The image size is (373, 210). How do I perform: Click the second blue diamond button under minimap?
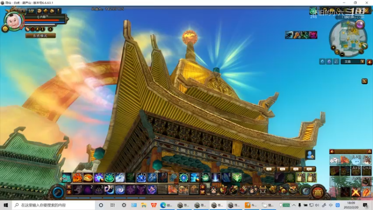pos(329,62)
